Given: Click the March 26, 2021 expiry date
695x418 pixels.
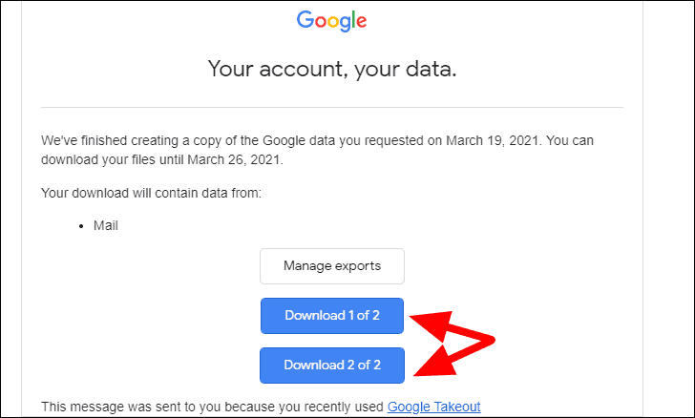Looking at the screenshot, I should click(x=235, y=159).
